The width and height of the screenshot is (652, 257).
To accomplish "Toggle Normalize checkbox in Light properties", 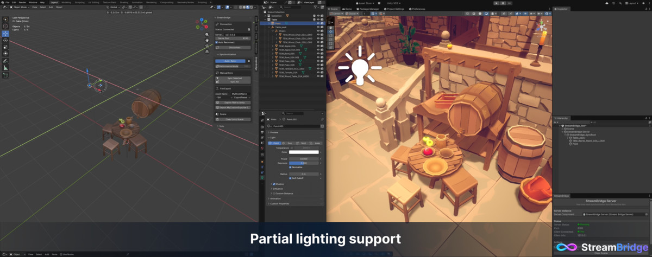I will tap(291, 167).
